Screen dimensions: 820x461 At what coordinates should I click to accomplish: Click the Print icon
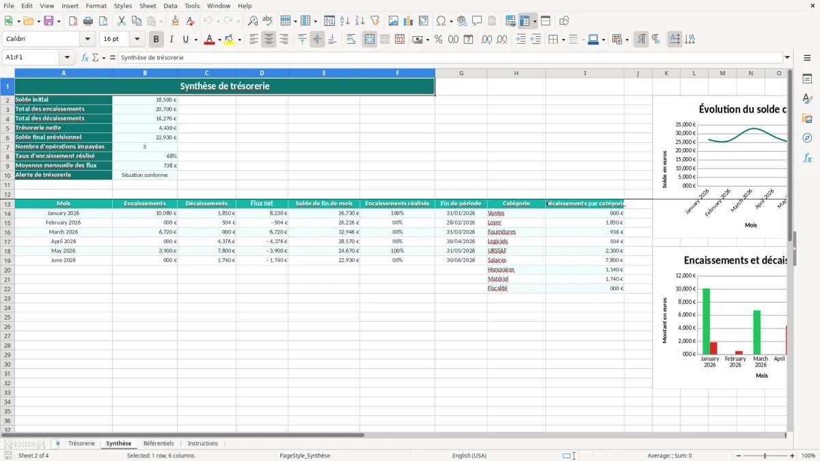[x=88, y=21]
